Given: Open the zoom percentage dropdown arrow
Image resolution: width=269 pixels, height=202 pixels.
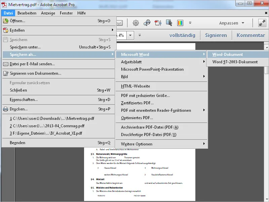Looking at the screenshot, I should (130, 35).
